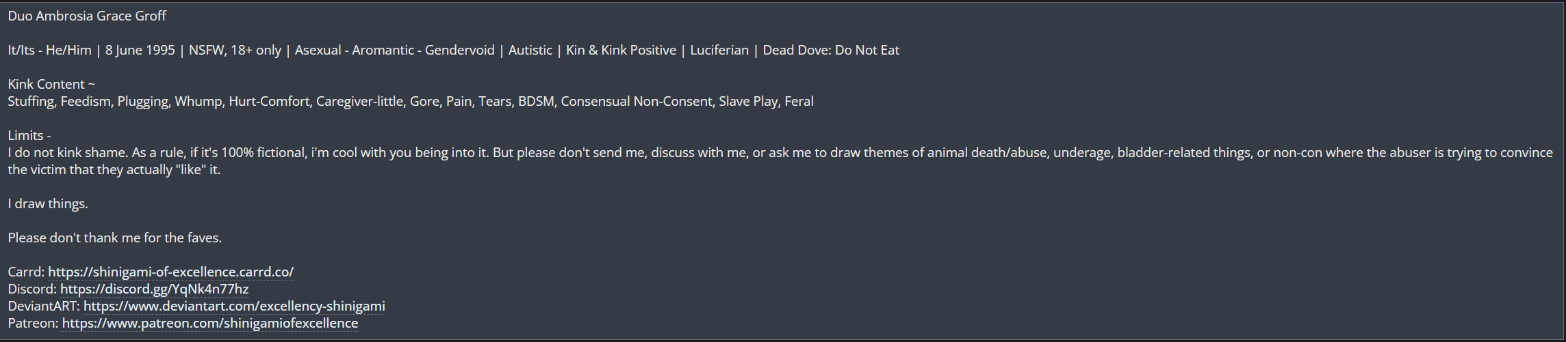Click the 'Carrd:' label
Viewport: 1566px width, 342px height.
[x=26, y=272]
